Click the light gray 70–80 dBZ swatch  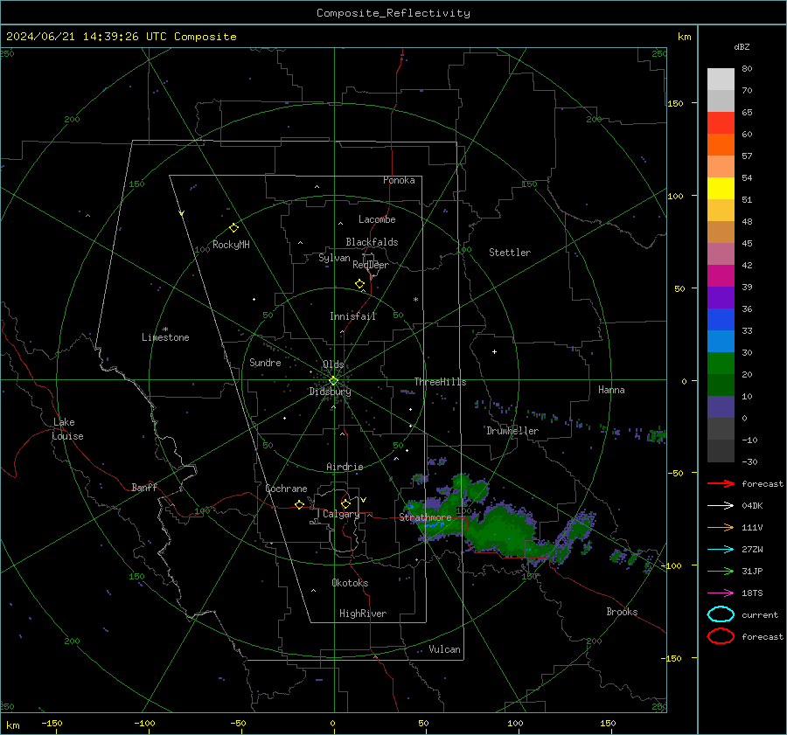721,80
